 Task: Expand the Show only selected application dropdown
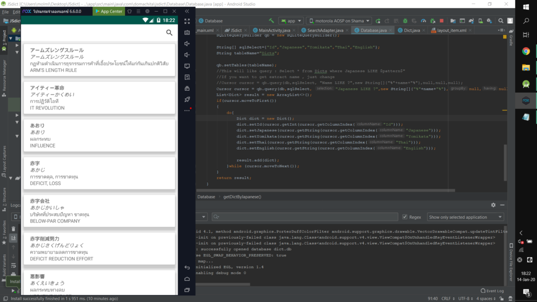click(x=465, y=217)
